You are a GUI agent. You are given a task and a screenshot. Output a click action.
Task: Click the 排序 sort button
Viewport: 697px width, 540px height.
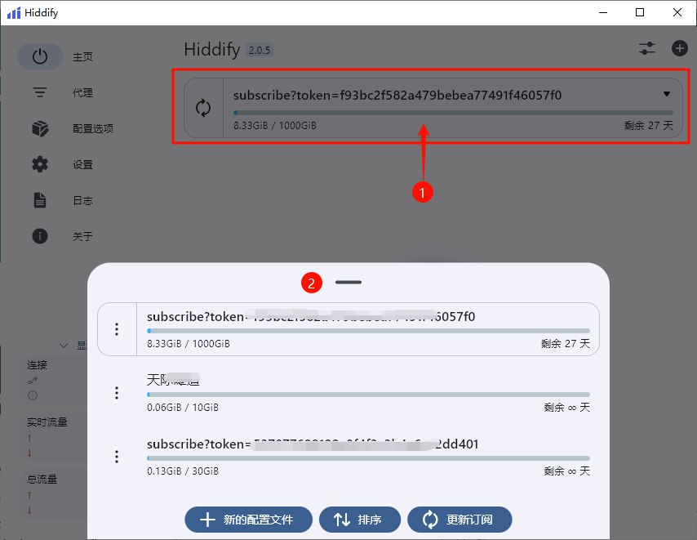tap(360, 520)
